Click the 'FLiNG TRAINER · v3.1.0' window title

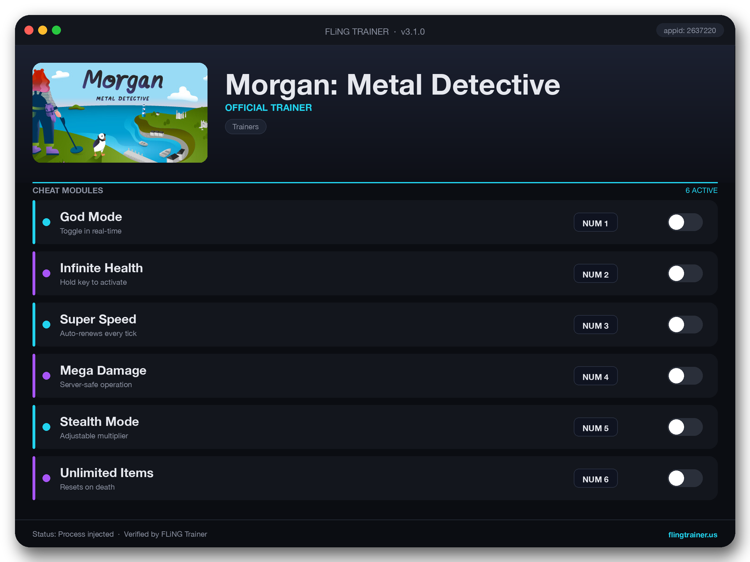(x=375, y=32)
